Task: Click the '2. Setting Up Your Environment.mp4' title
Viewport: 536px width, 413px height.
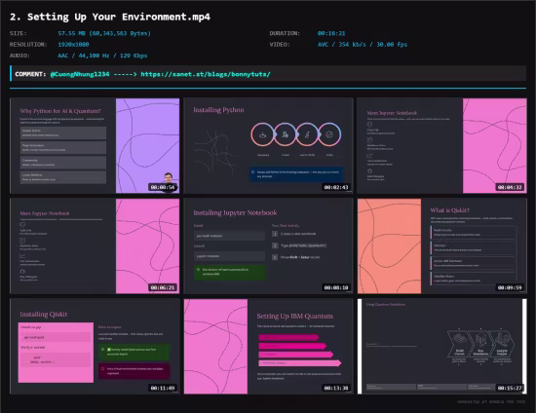Action: (110, 17)
